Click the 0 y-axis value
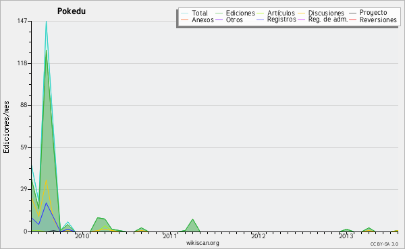 point(26,232)
